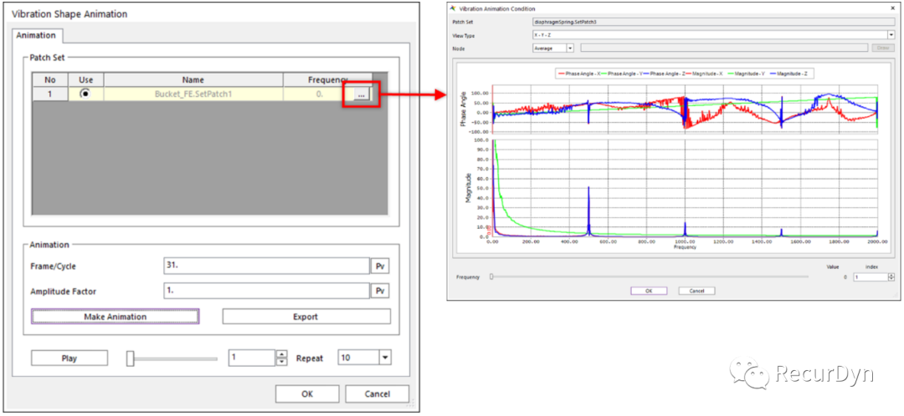Viewport: 904px width, 416px height.
Task: Click the Frequency slider handle
Action: [x=491, y=276]
